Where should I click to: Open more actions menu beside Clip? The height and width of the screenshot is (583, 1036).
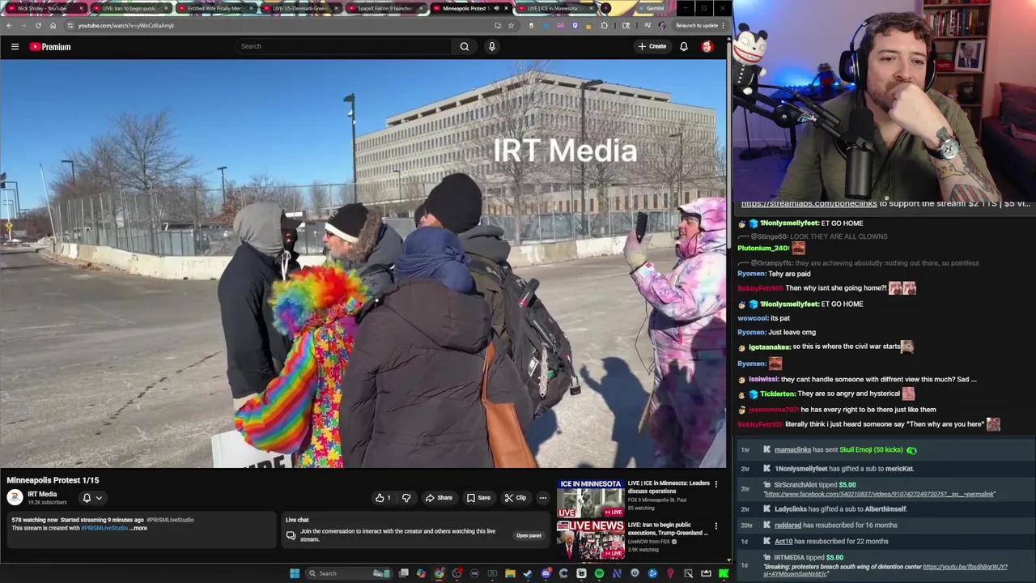click(x=543, y=498)
